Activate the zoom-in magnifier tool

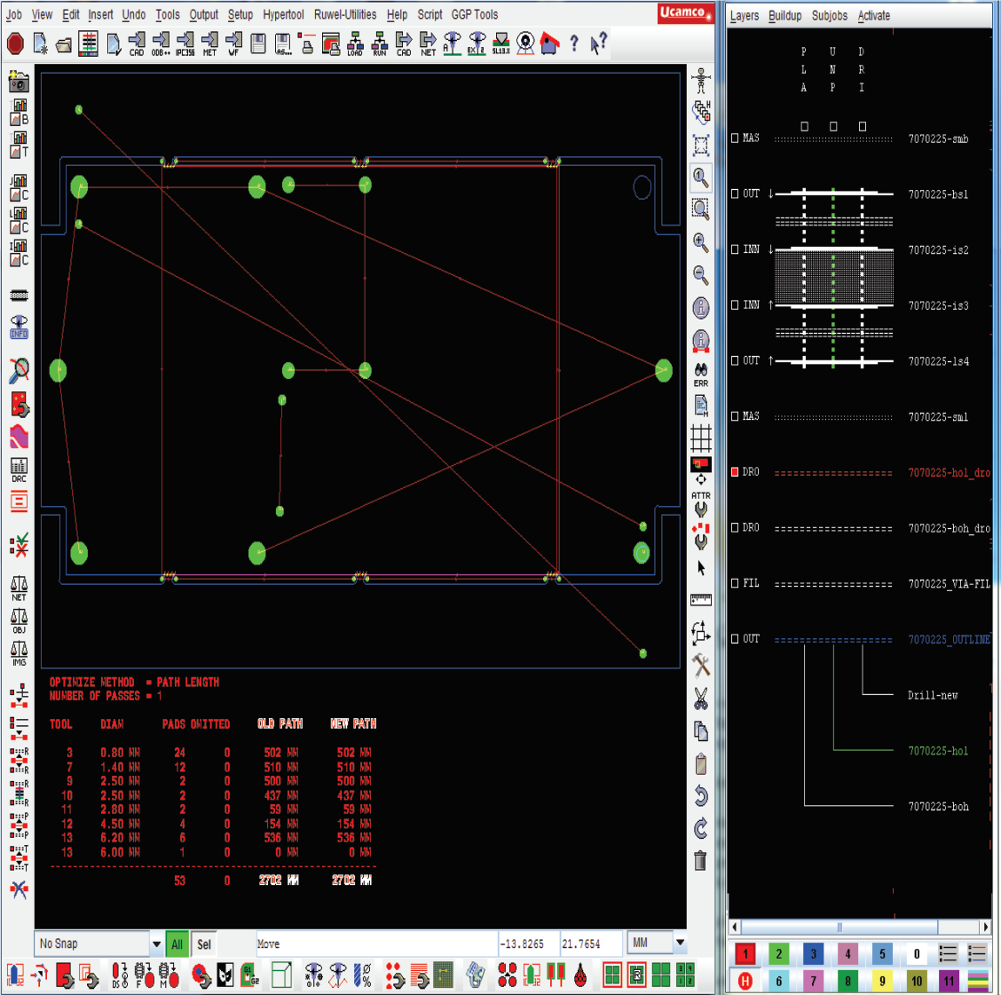[700, 241]
